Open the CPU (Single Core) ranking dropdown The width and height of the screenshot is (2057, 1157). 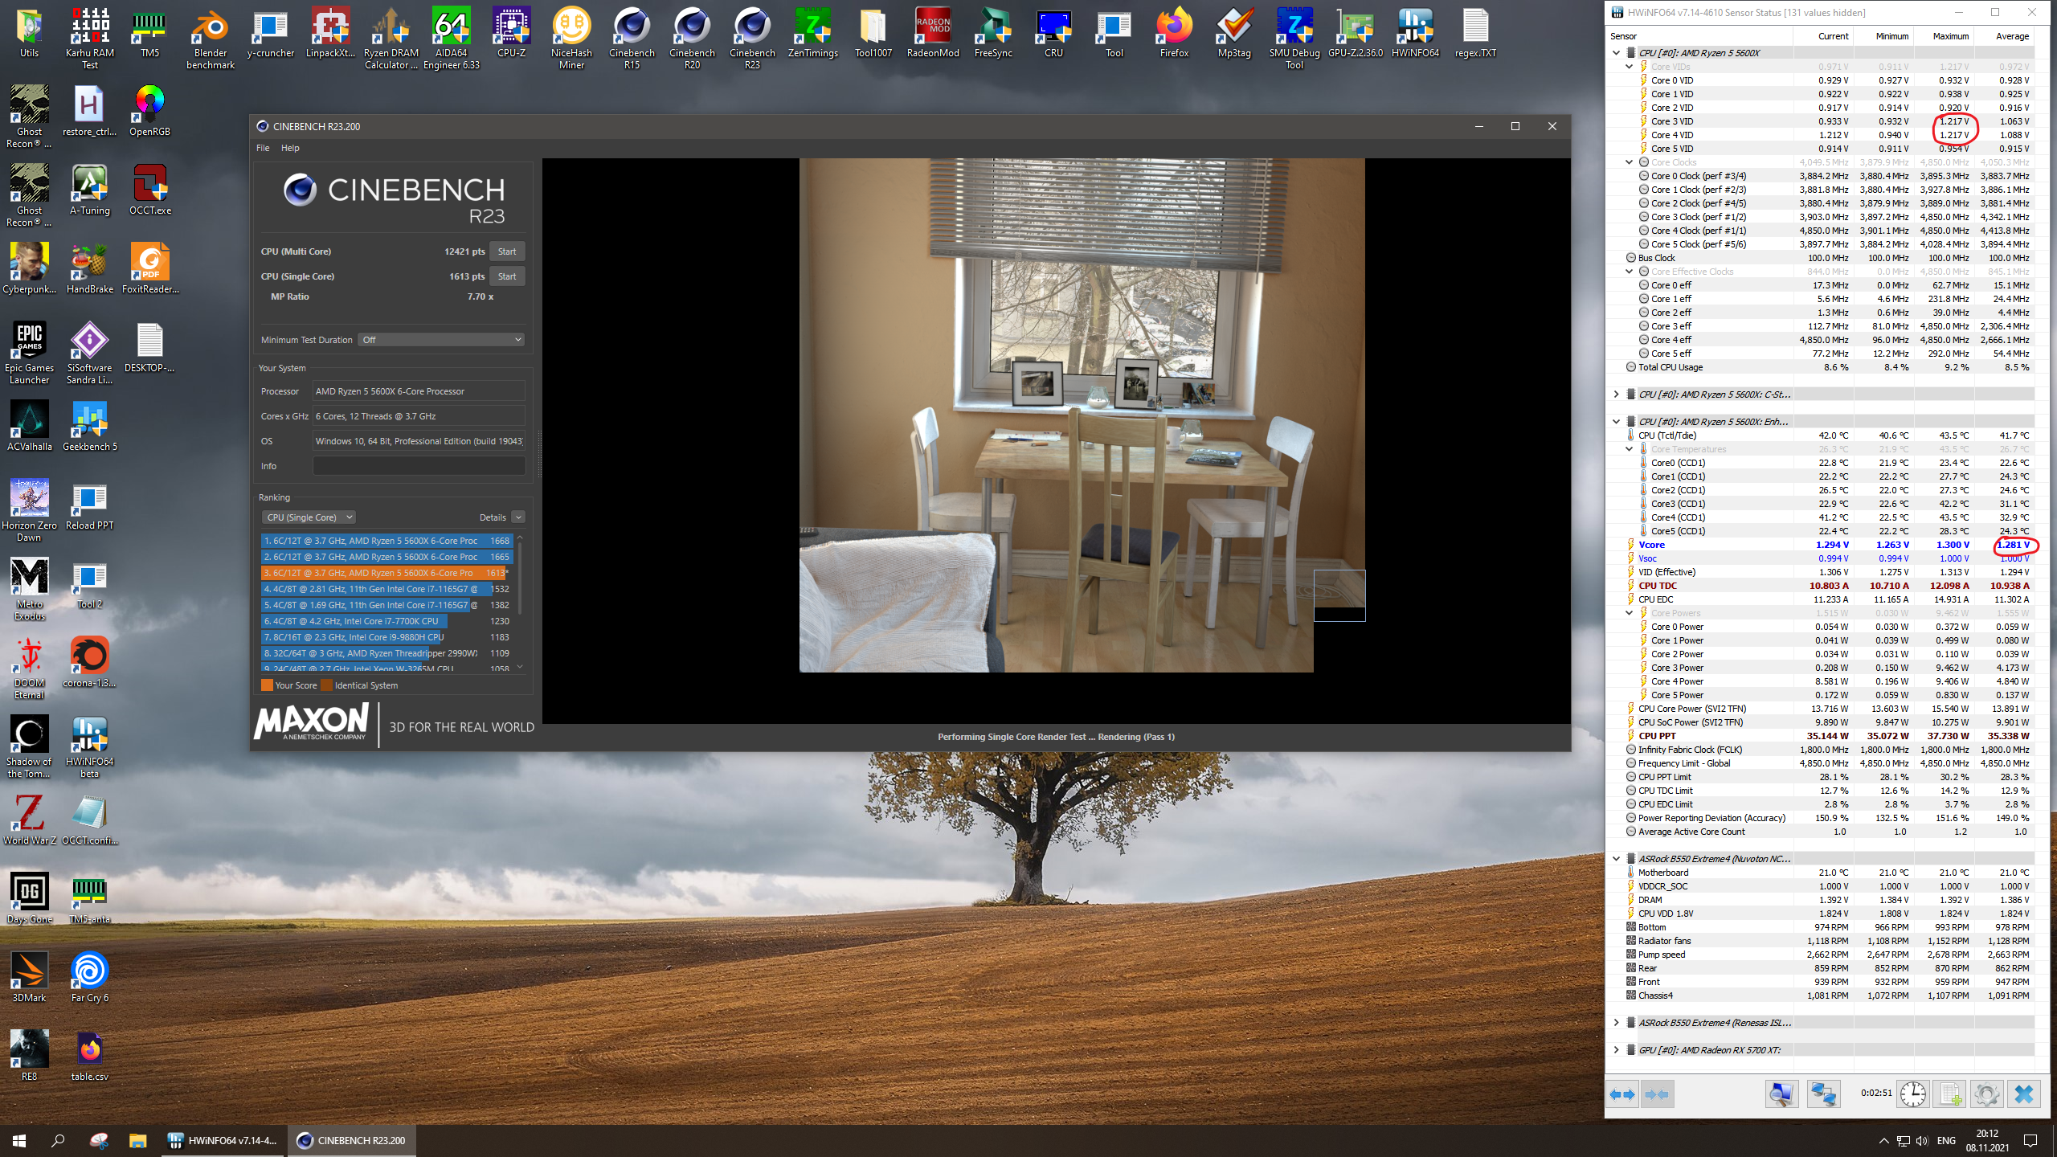(309, 517)
